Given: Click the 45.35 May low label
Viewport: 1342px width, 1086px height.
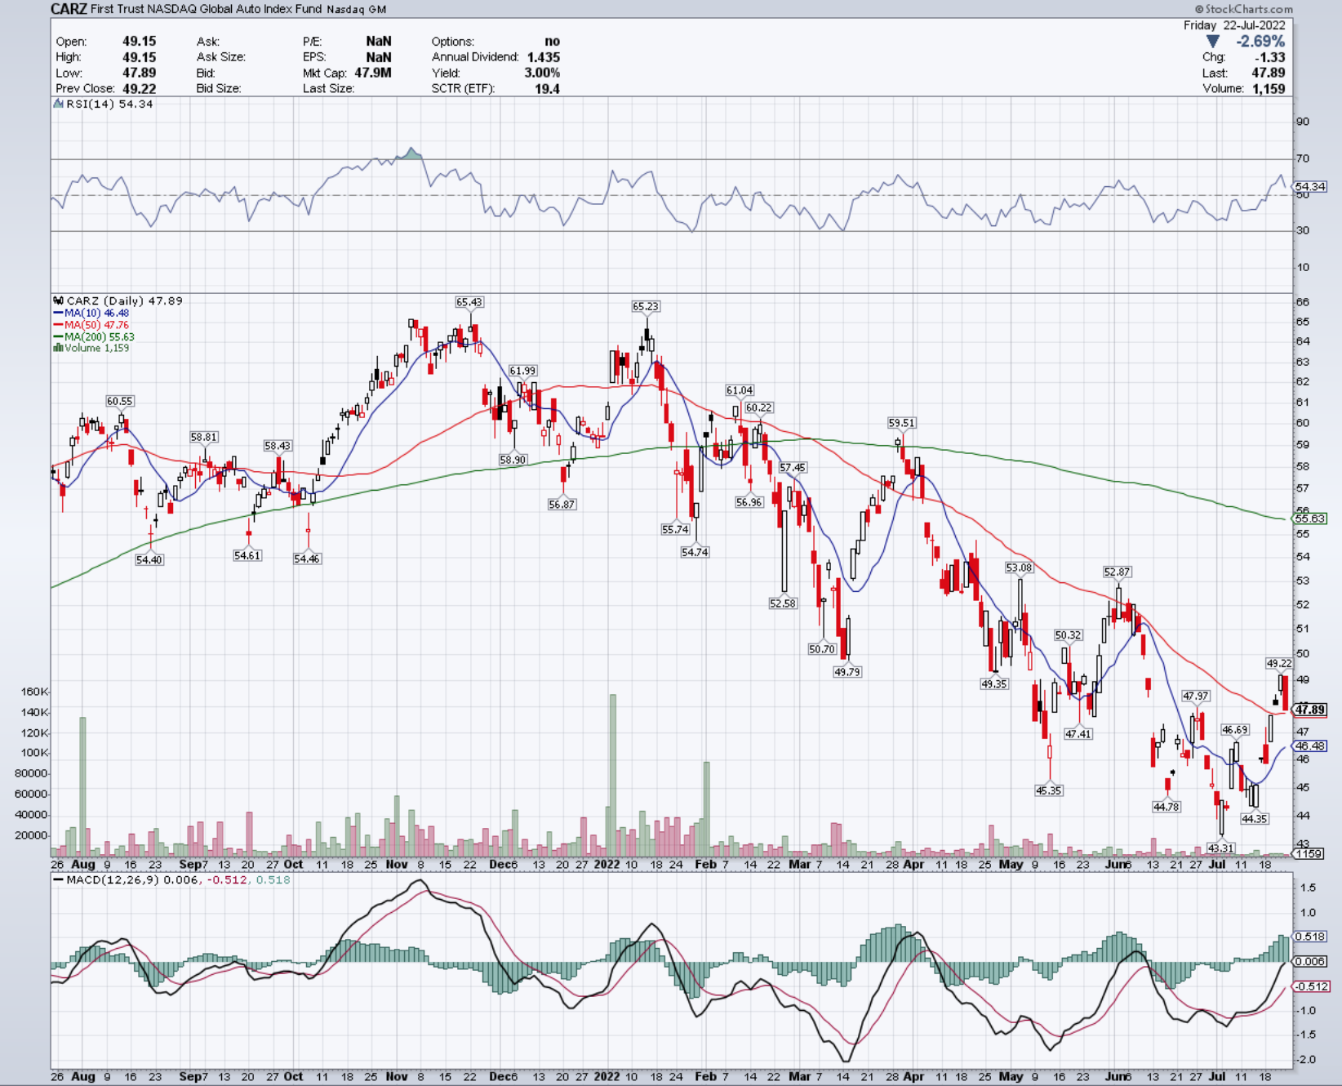Looking at the screenshot, I should coord(1049,790).
